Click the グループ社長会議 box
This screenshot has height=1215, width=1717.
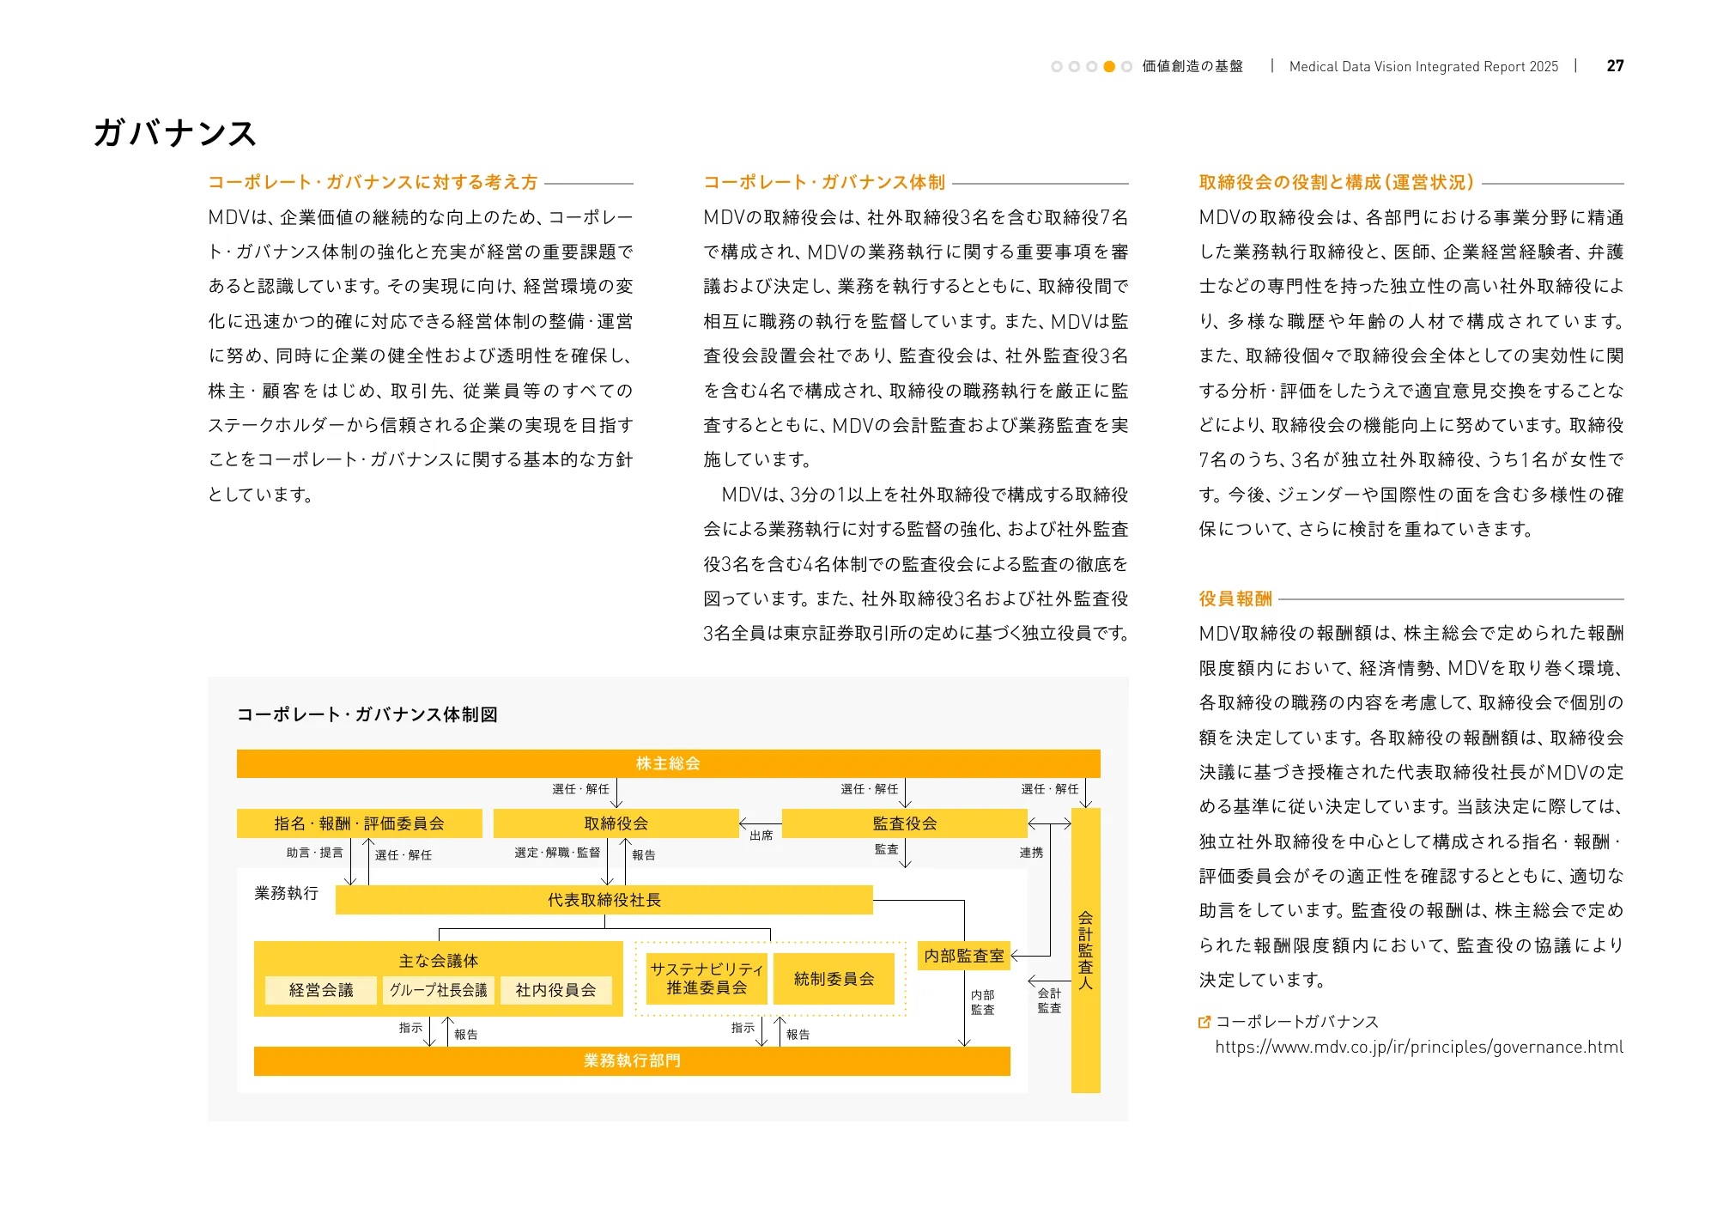(438, 990)
